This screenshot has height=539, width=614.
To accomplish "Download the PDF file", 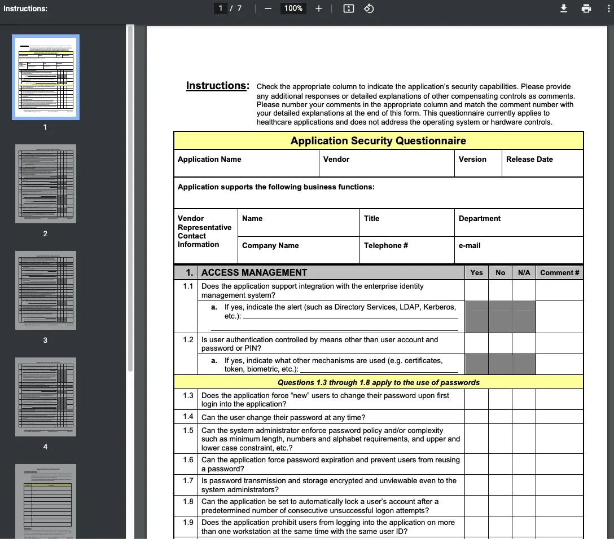I will click(x=563, y=8).
